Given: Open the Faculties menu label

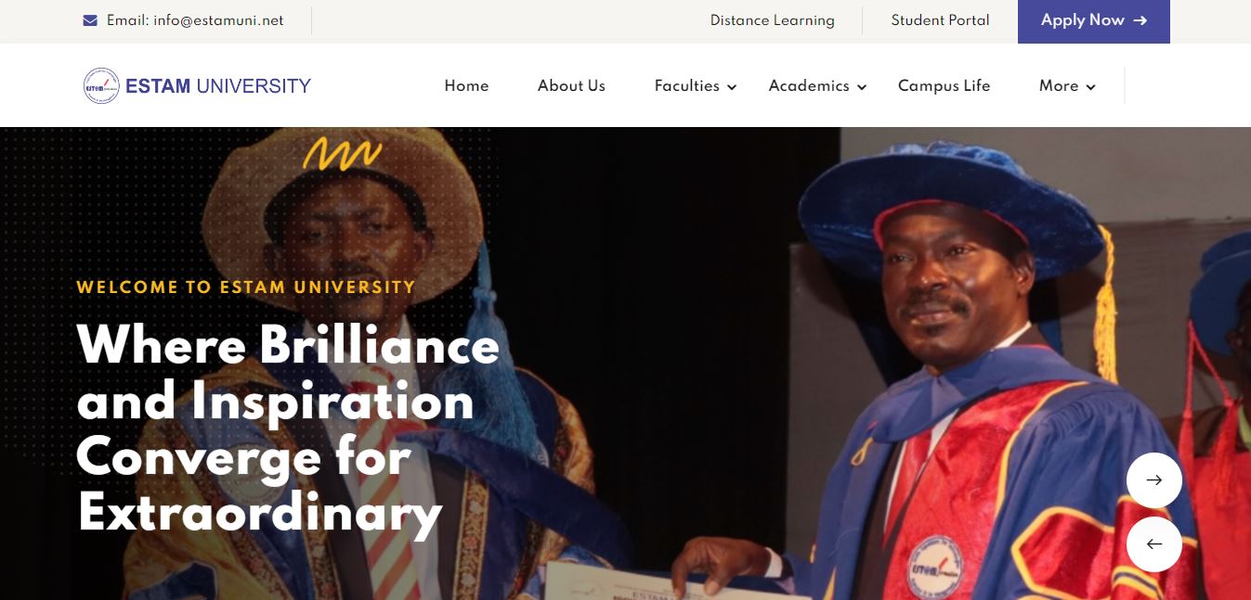Looking at the screenshot, I should click(x=687, y=85).
